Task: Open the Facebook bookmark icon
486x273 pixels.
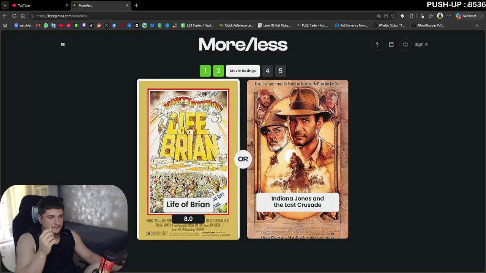Action: tap(114, 25)
